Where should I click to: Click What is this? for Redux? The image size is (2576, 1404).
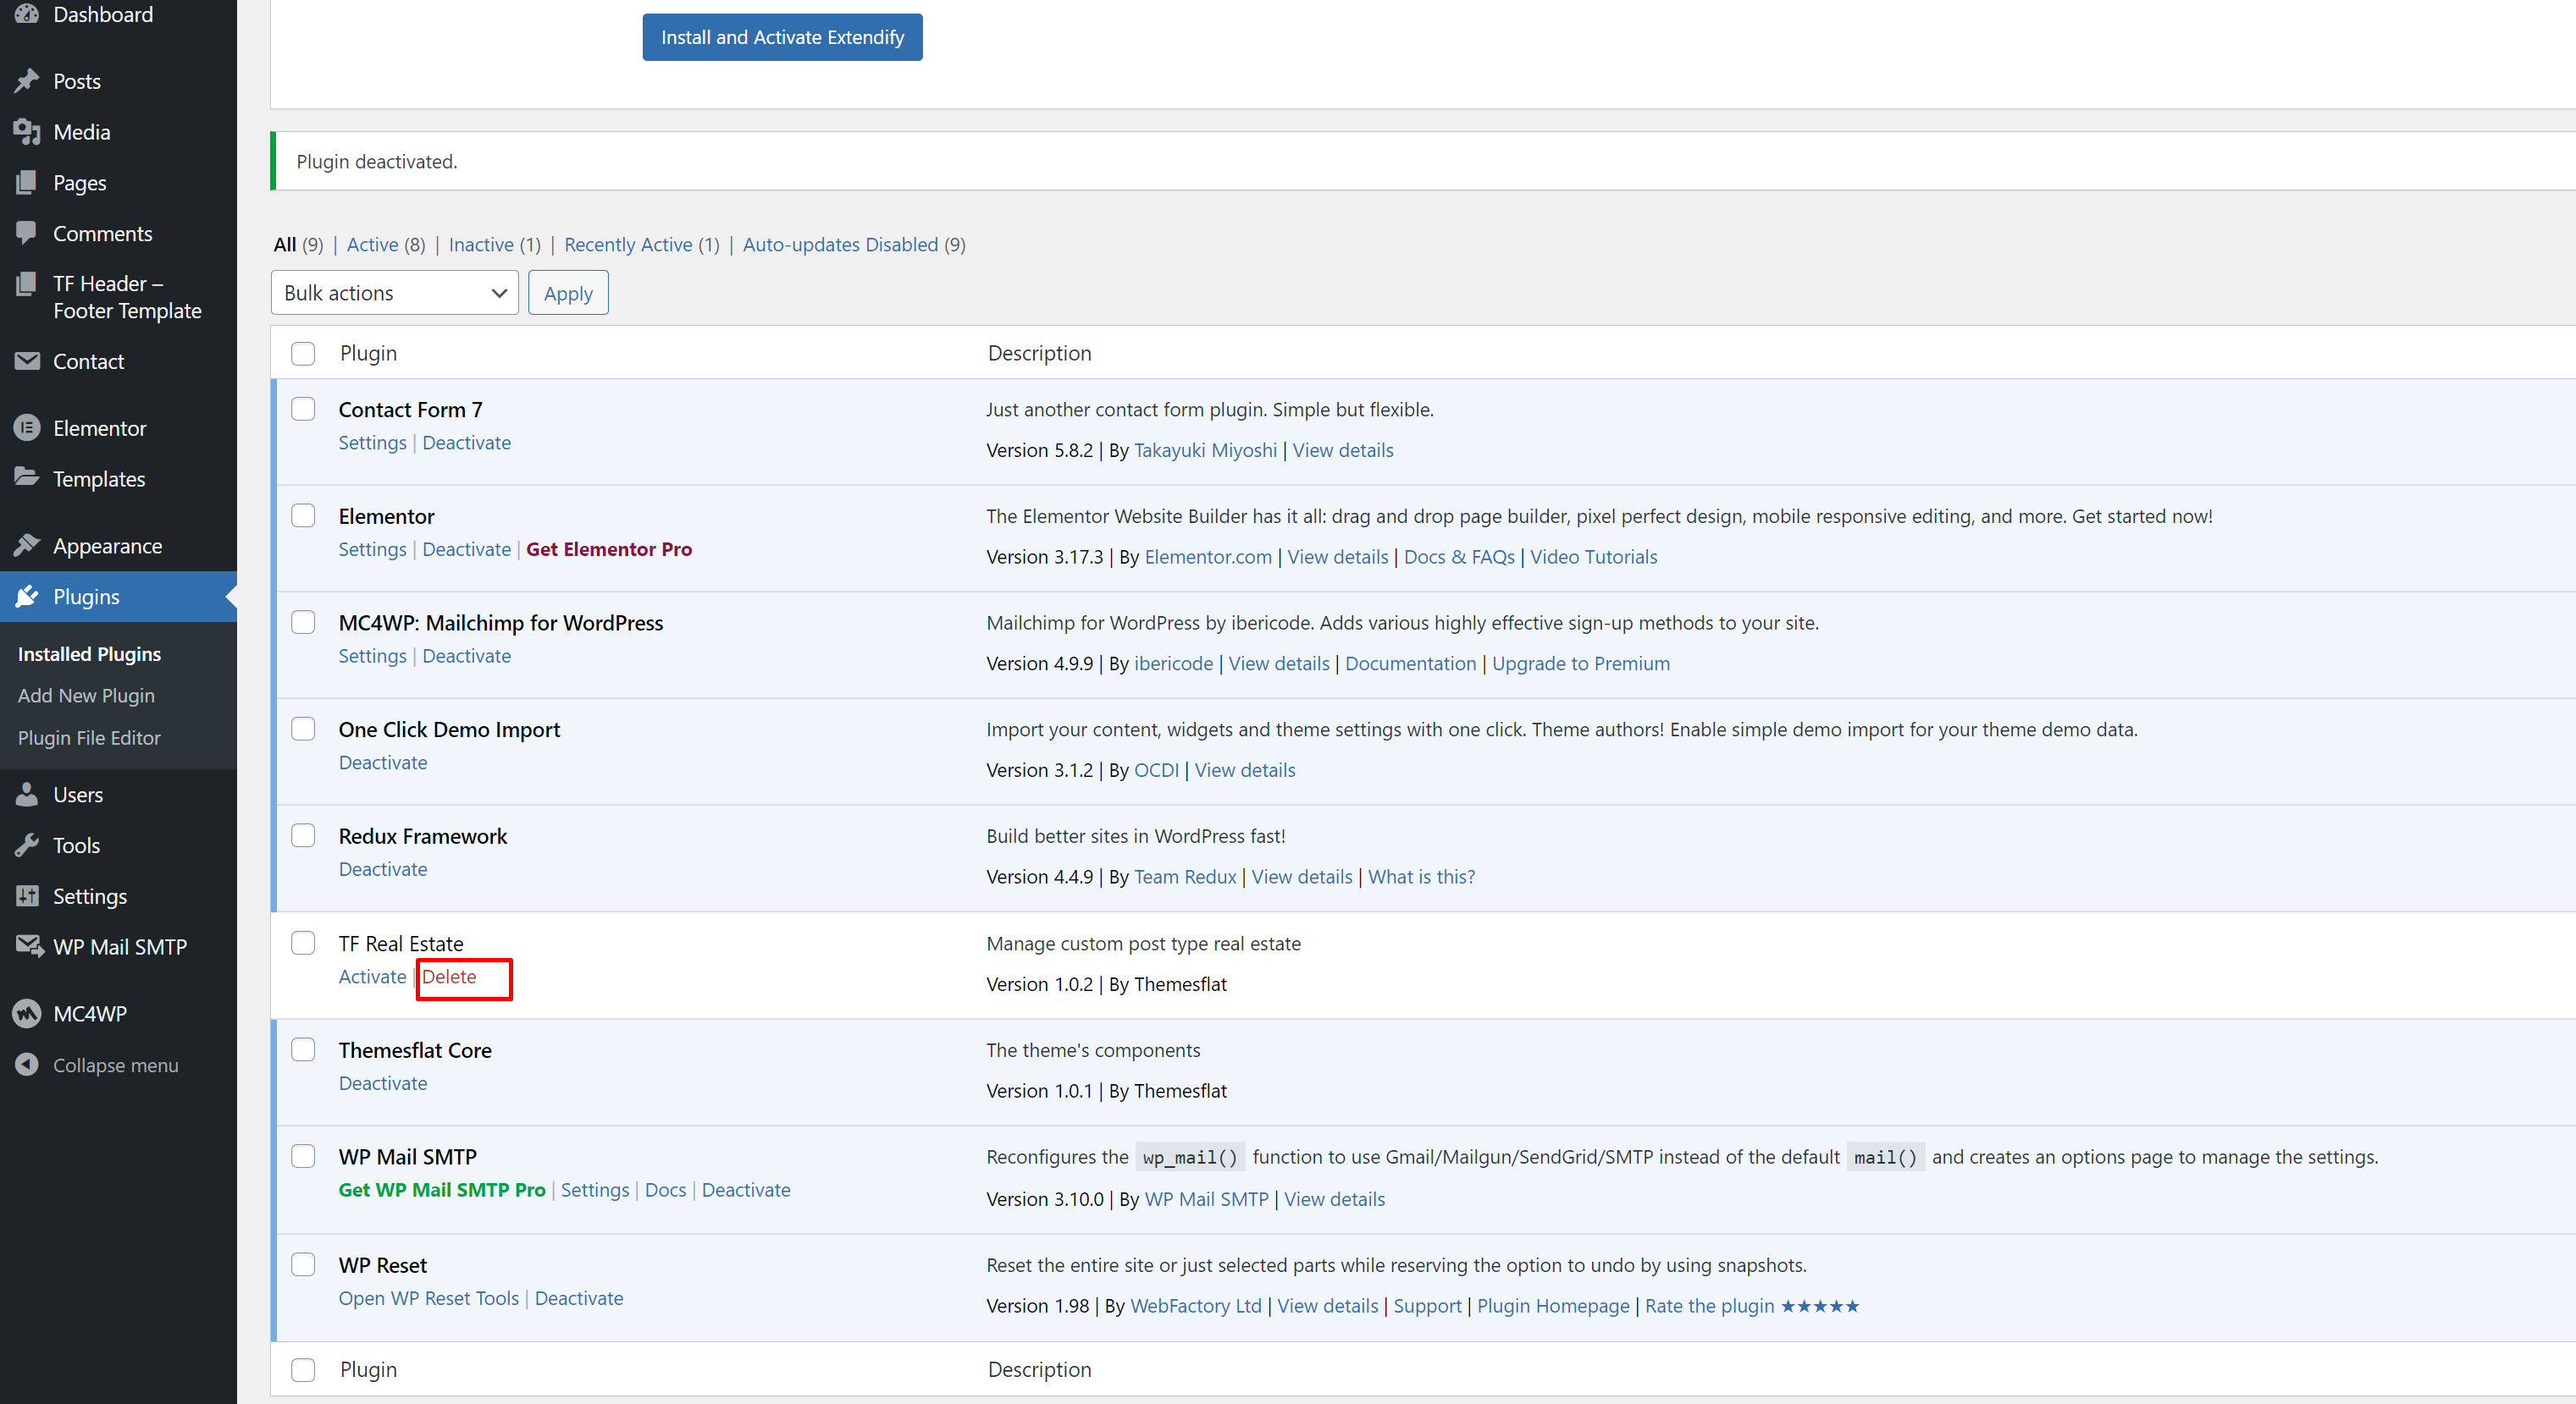[x=1421, y=877]
